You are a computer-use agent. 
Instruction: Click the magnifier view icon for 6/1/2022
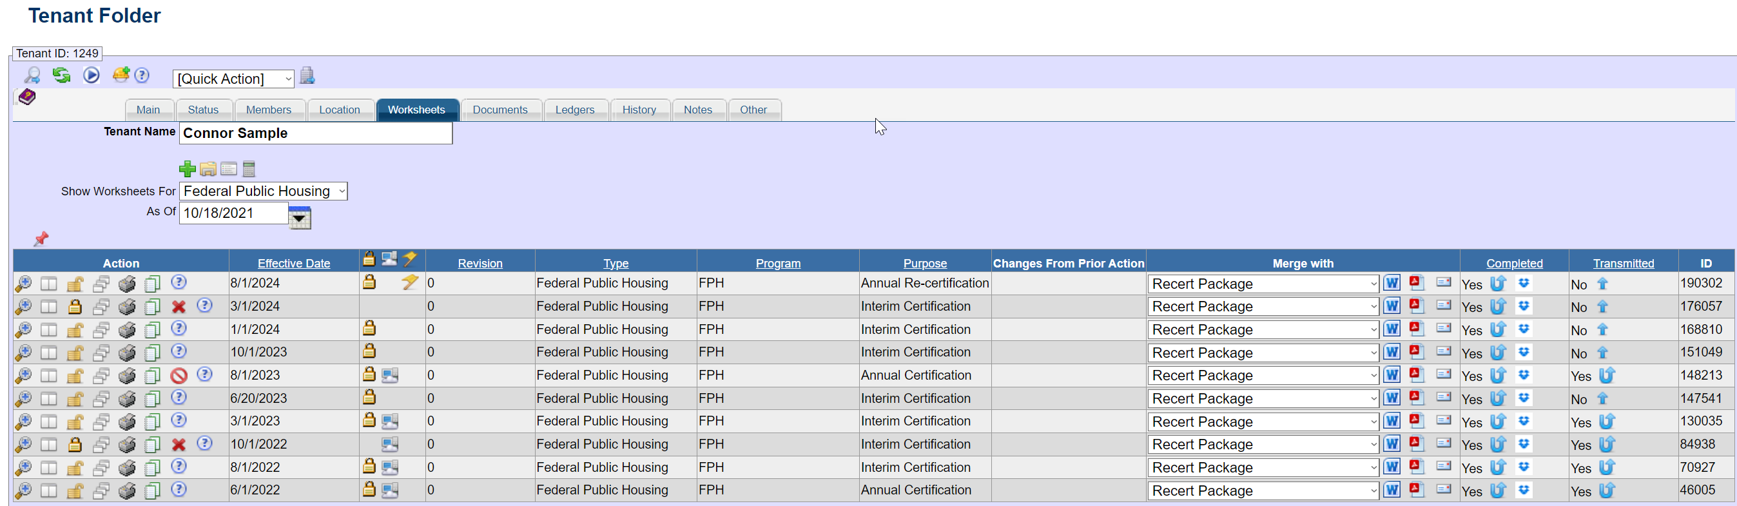click(23, 491)
